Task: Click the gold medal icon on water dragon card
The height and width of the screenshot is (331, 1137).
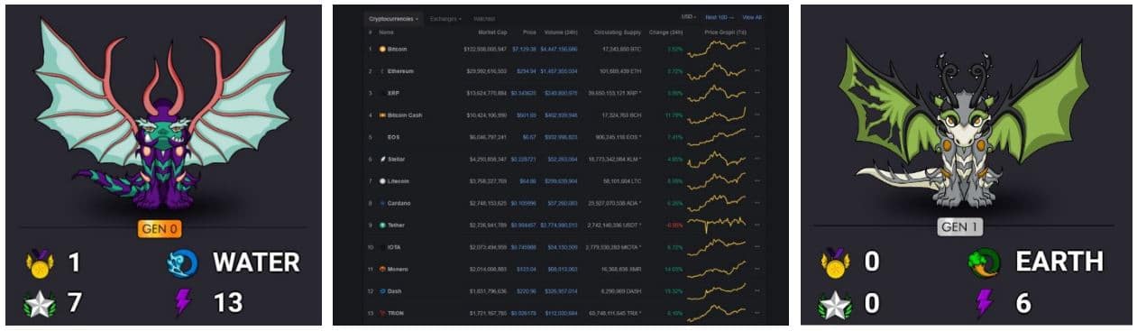Action: pyautogui.click(x=41, y=262)
